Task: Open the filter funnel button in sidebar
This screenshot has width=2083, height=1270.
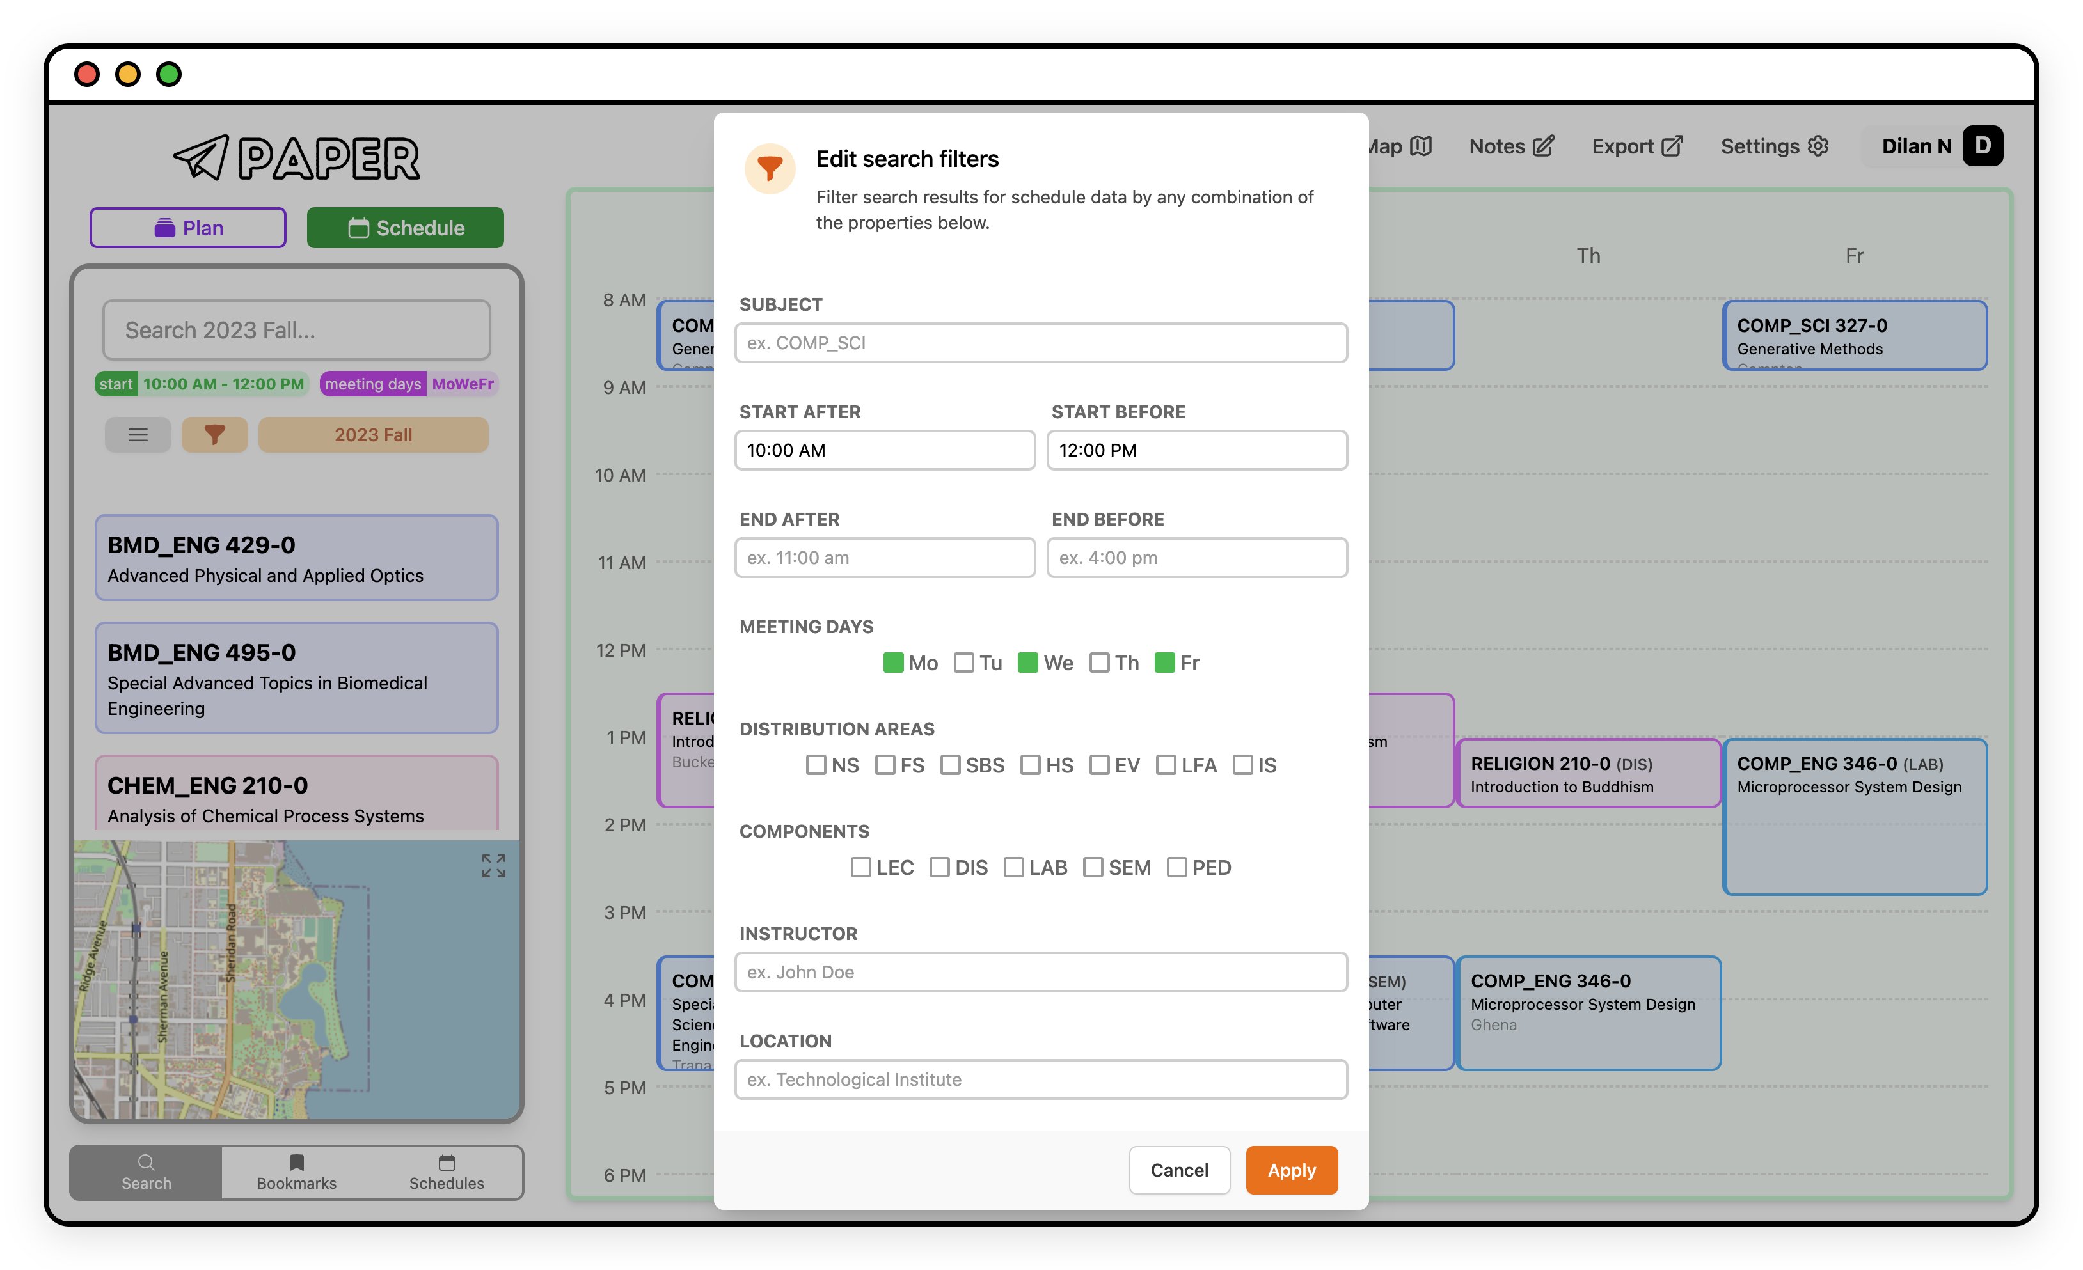Action: (215, 434)
